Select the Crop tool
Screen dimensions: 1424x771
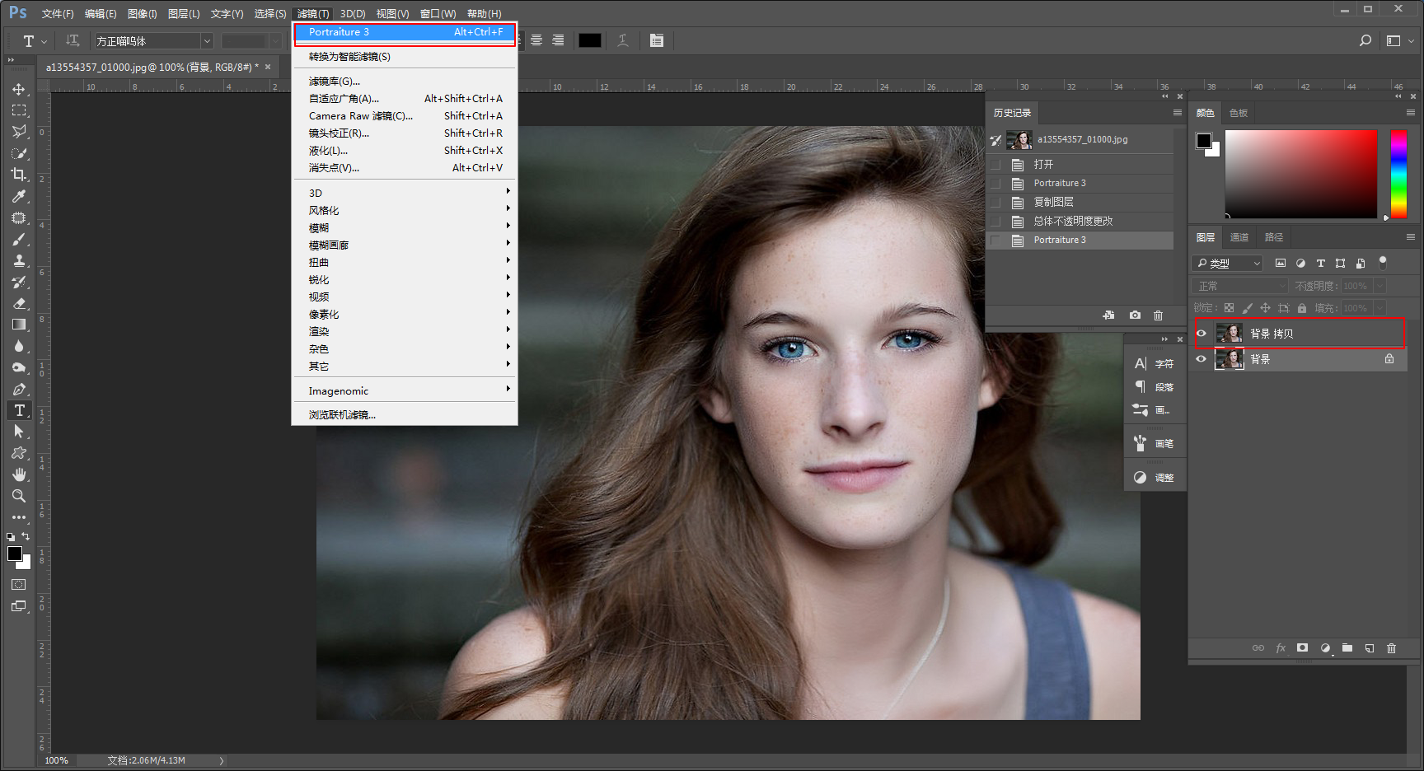point(19,175)
